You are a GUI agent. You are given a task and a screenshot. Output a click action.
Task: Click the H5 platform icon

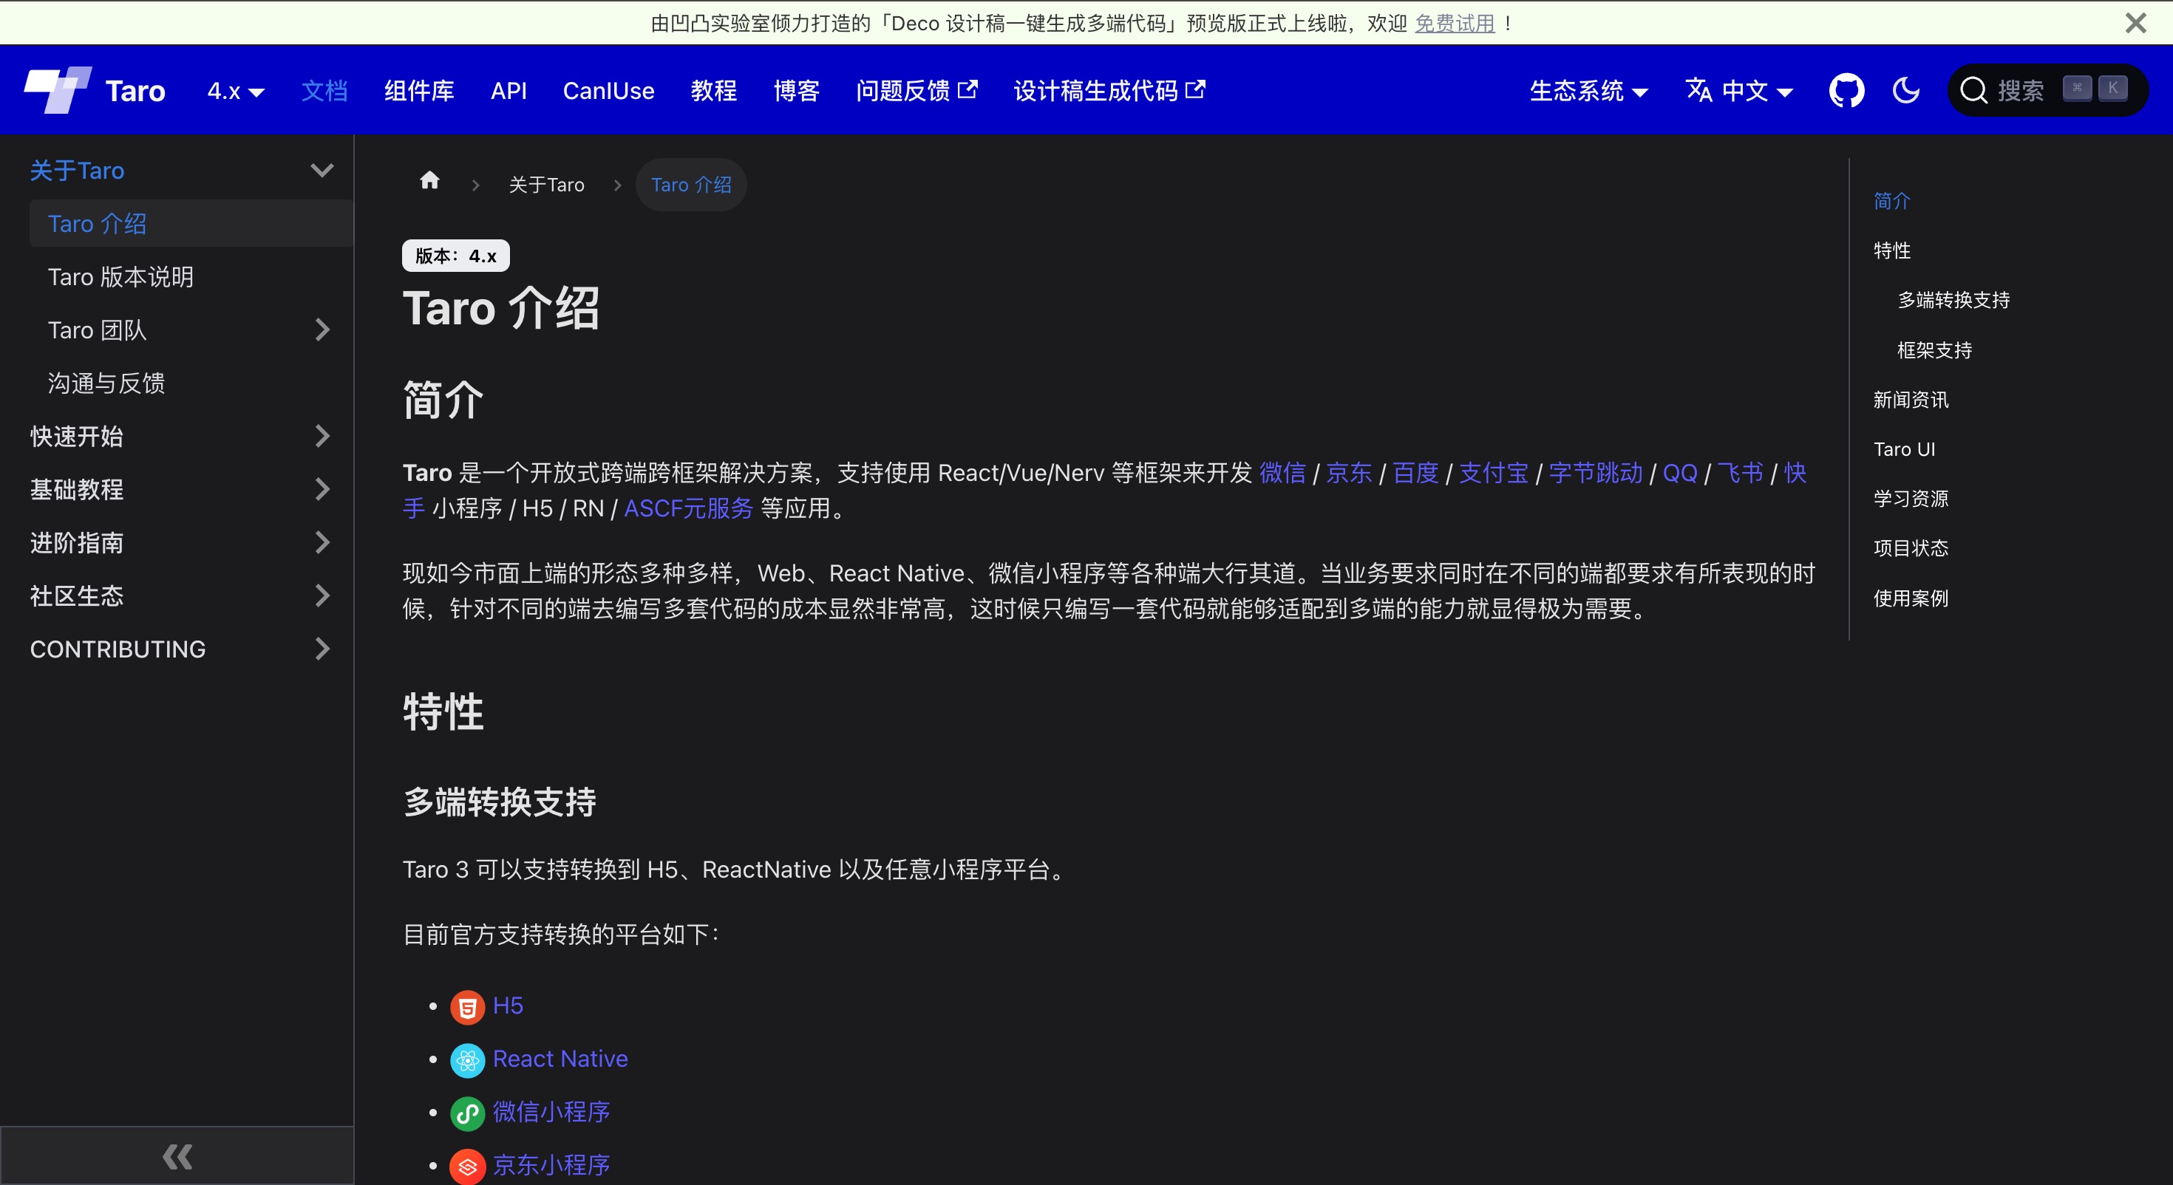(x=467, y=1007)
